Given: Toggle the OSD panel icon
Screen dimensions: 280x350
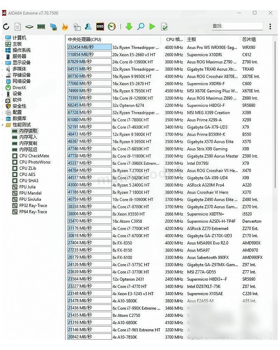Looking at the screenshot, I should point(100,27).
